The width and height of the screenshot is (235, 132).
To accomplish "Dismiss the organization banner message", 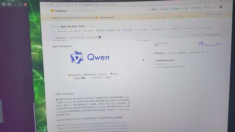I will 213,14.
